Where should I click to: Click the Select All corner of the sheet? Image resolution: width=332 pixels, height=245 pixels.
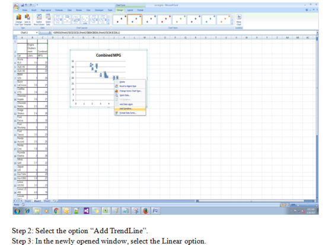point(15,38)
